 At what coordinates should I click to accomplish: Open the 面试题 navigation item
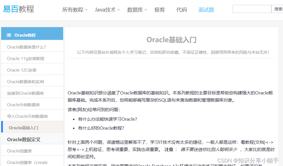tap(206, 10)
